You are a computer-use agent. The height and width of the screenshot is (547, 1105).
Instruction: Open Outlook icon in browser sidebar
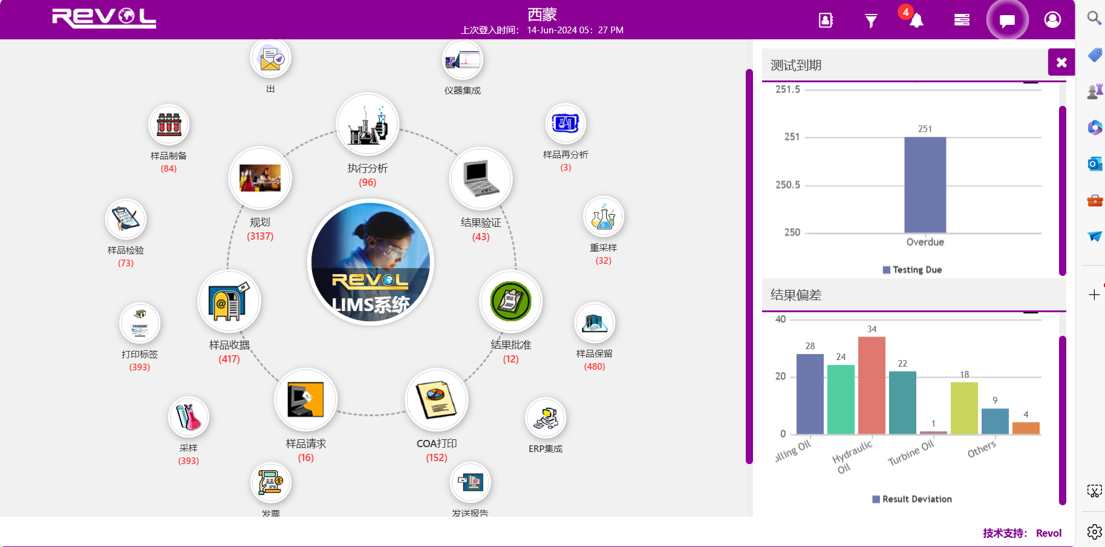[1095, 163]
